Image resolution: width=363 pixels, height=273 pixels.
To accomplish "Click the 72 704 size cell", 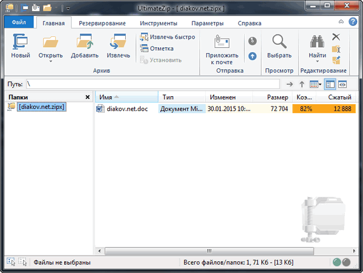I will point(272,108).
